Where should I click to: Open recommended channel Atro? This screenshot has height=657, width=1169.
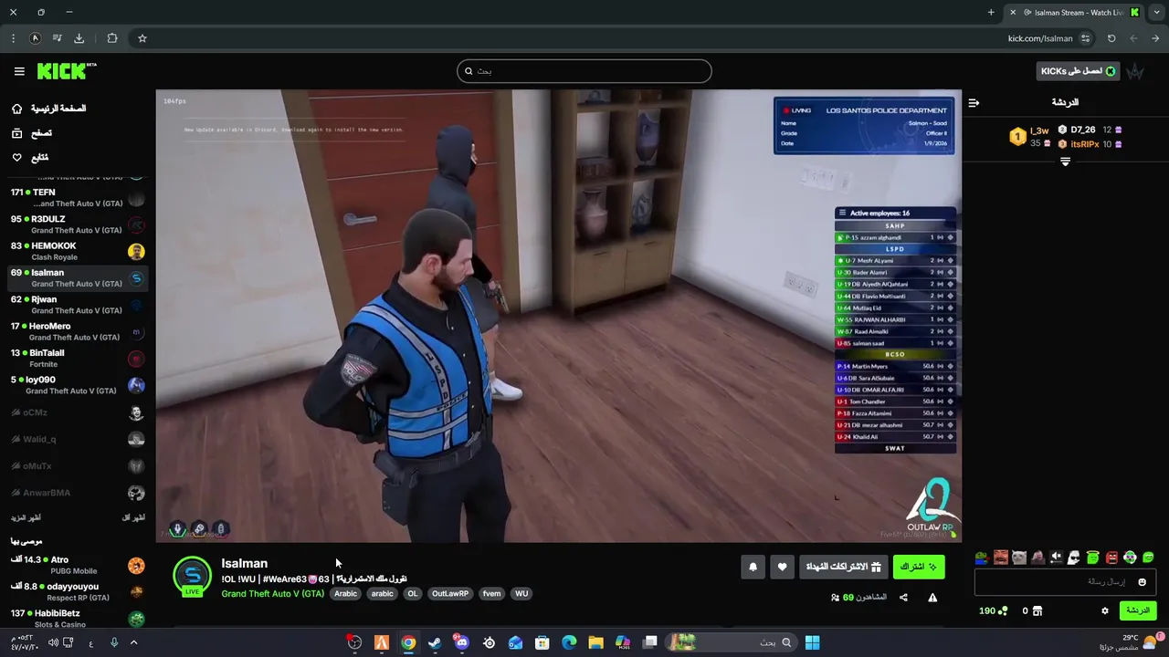[77, 565]
